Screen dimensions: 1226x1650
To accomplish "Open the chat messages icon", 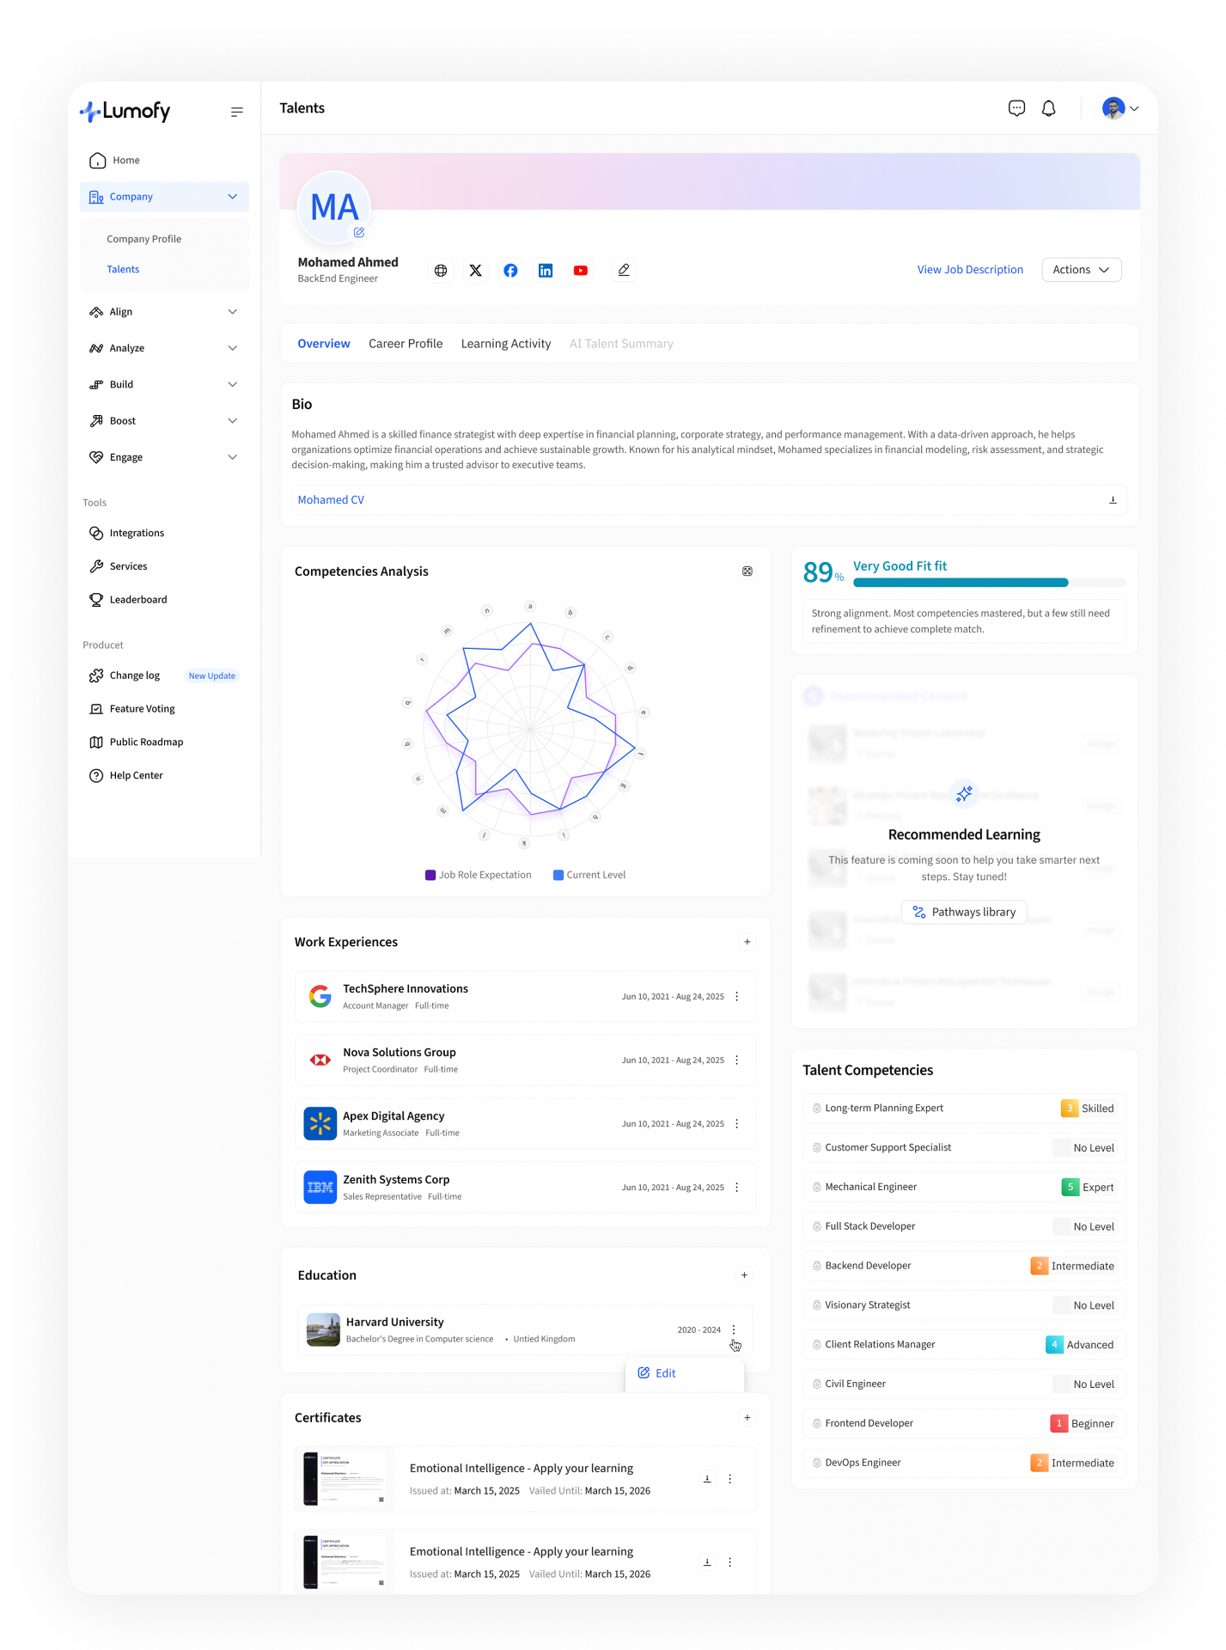I will point(1016,108).
